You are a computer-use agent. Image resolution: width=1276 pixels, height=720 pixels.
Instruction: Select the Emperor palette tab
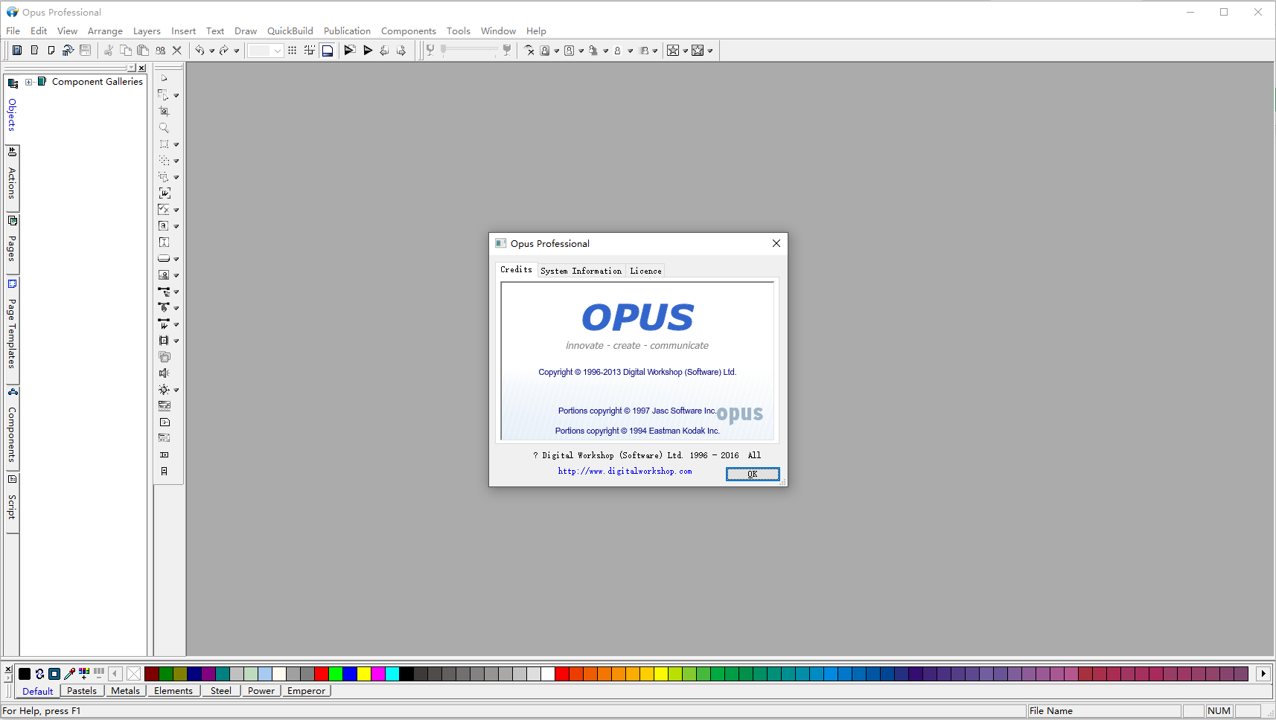pos(306,691)
